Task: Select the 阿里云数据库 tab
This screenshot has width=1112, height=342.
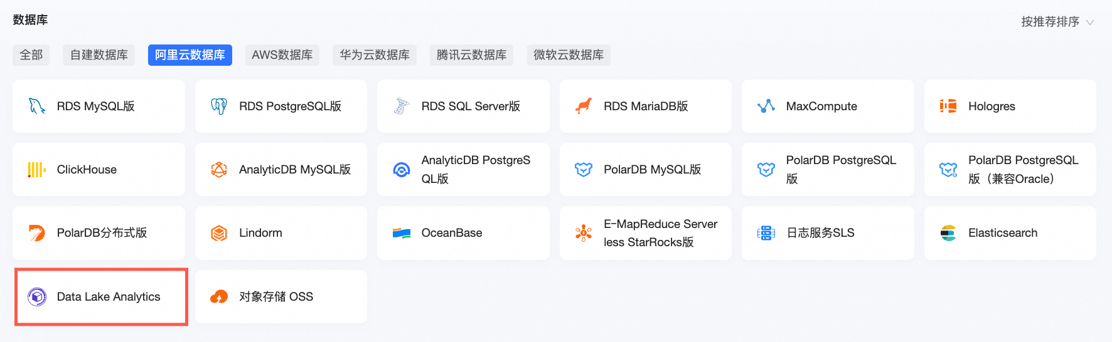Action: point(190,55)
